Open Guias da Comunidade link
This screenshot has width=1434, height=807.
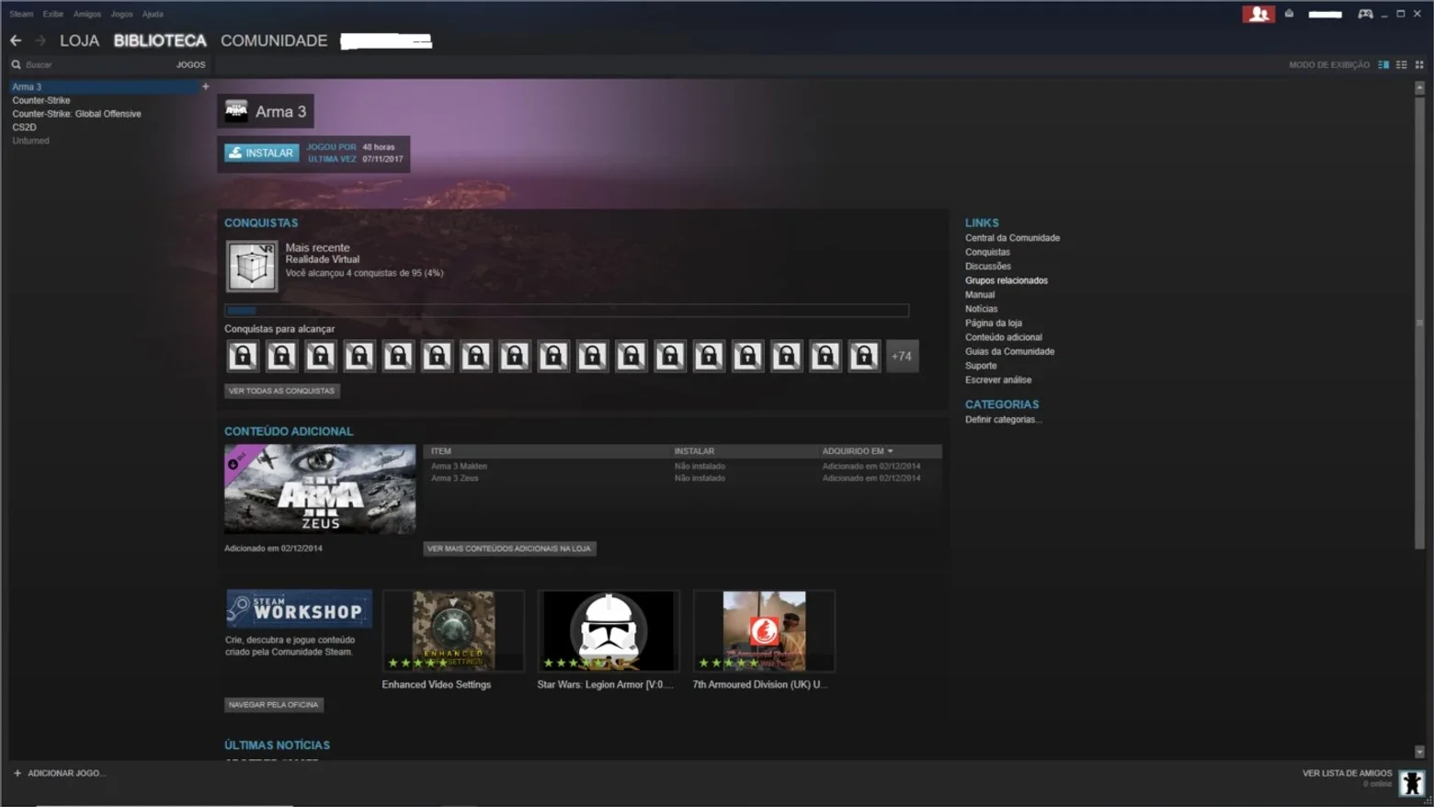pos(1009,351)
